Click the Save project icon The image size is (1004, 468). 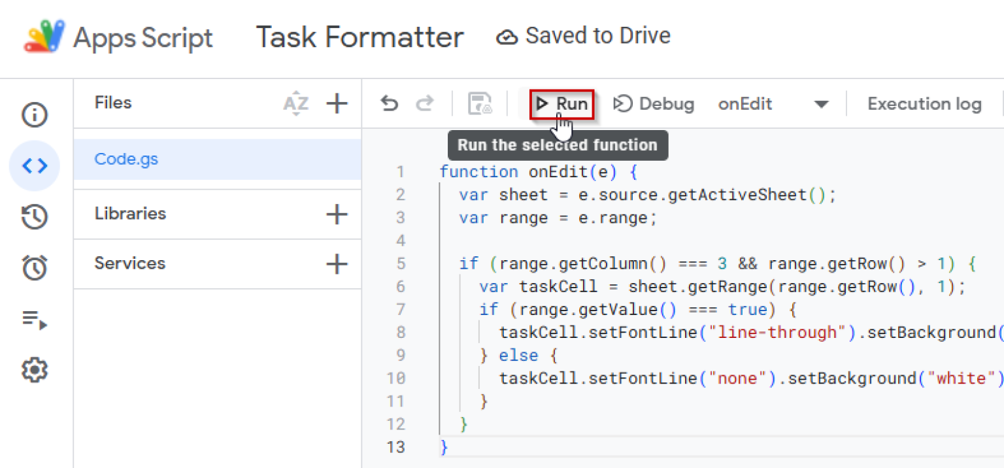pyautogui.click(x=480, y=104)
